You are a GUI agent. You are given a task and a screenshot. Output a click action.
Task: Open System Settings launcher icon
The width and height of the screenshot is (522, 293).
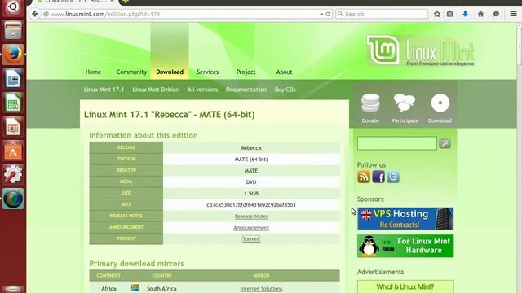tap(13, 175)
